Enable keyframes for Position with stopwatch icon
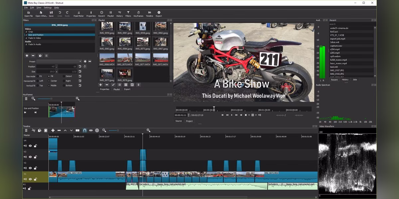 point(85,67)
